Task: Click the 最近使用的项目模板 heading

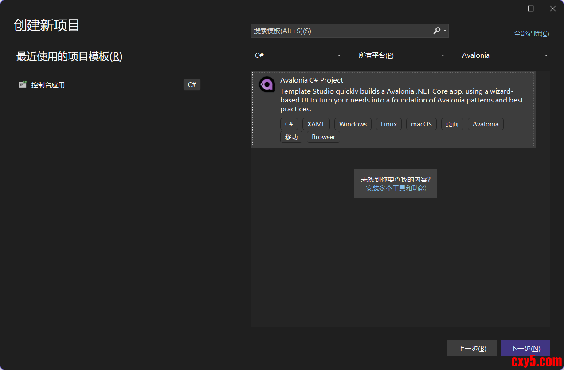Action: pyautogui.click(x=69, y=56)
